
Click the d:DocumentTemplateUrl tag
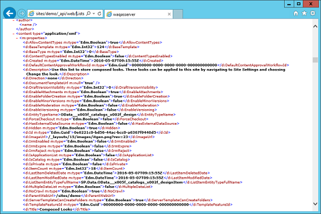click(61, 83)
